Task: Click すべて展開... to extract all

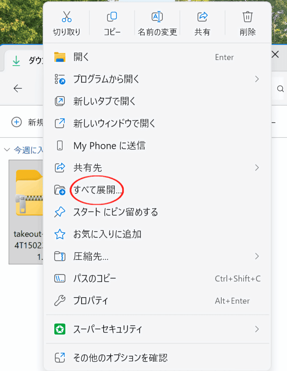Action: [158, 190]
